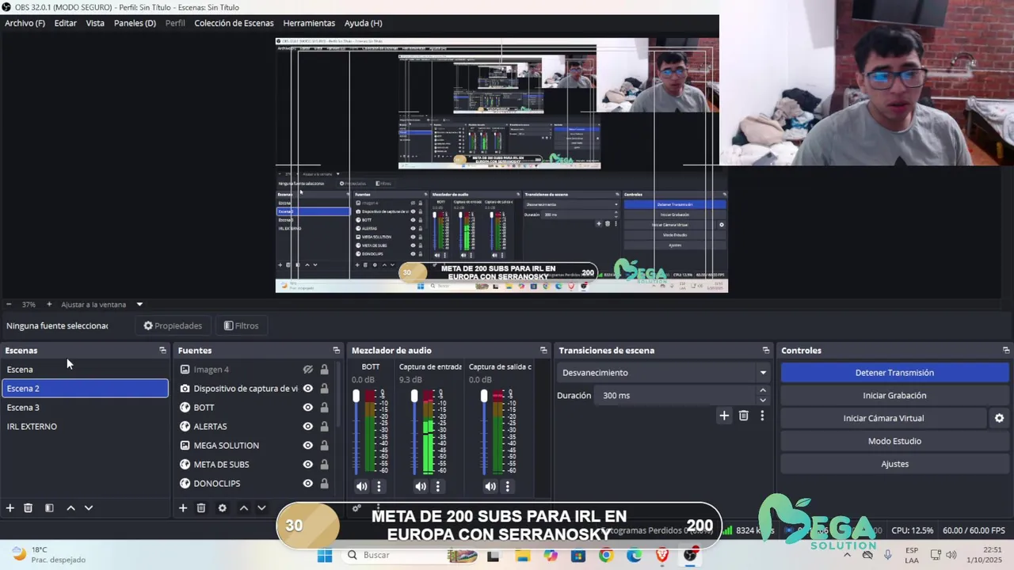Viewport: 1014px width, 570px height.
Task: Select Escena 3 in scenes list
Action: pyautogui.click(x=85, y=408)
